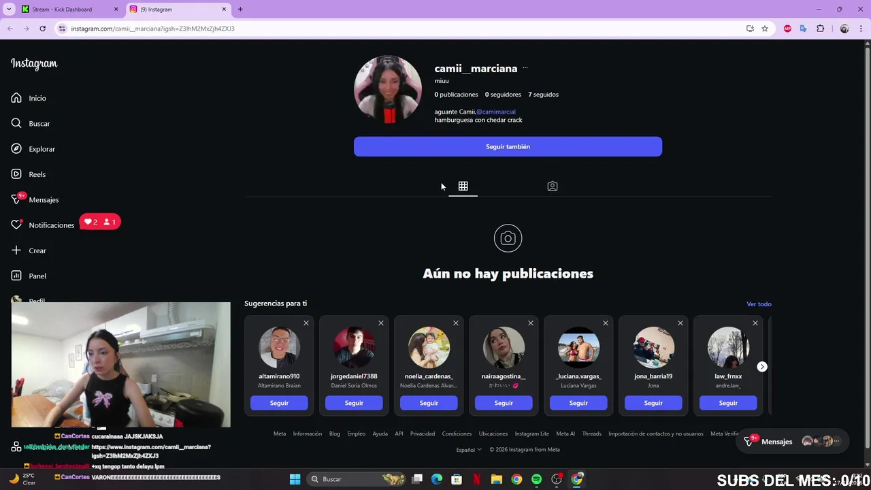This screenshot has height=490, width=871.
Task: Open Reels from sidebar
Action: click(x=28, y=174)
